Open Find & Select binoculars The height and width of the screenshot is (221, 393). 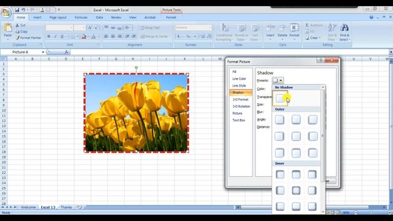(344, 33)
